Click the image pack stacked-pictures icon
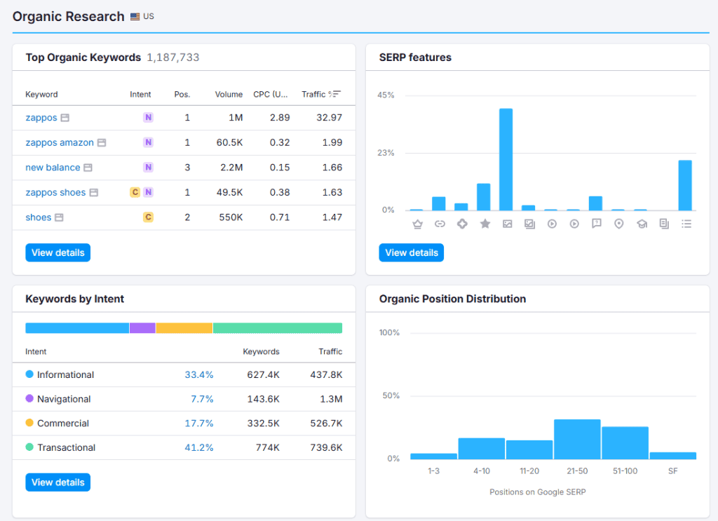The image size is (718, 521). point(530,224)
